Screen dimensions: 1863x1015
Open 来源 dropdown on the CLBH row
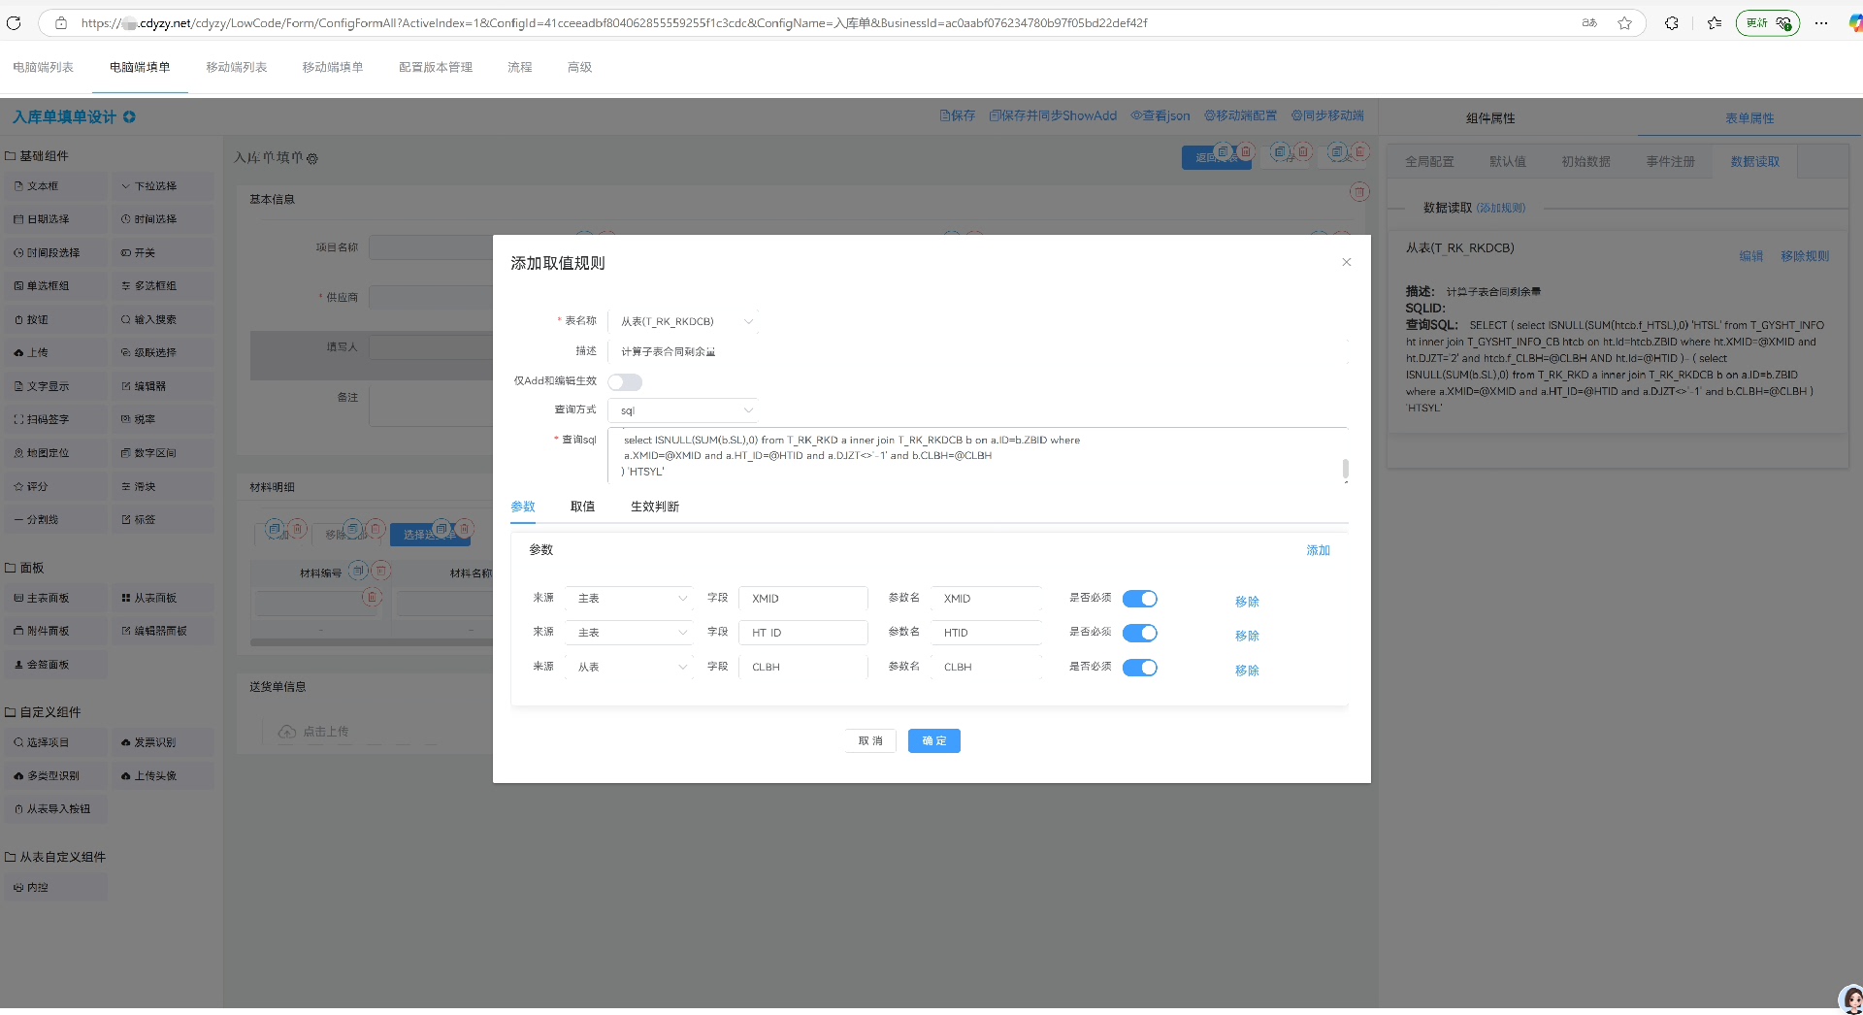point(631,668)
